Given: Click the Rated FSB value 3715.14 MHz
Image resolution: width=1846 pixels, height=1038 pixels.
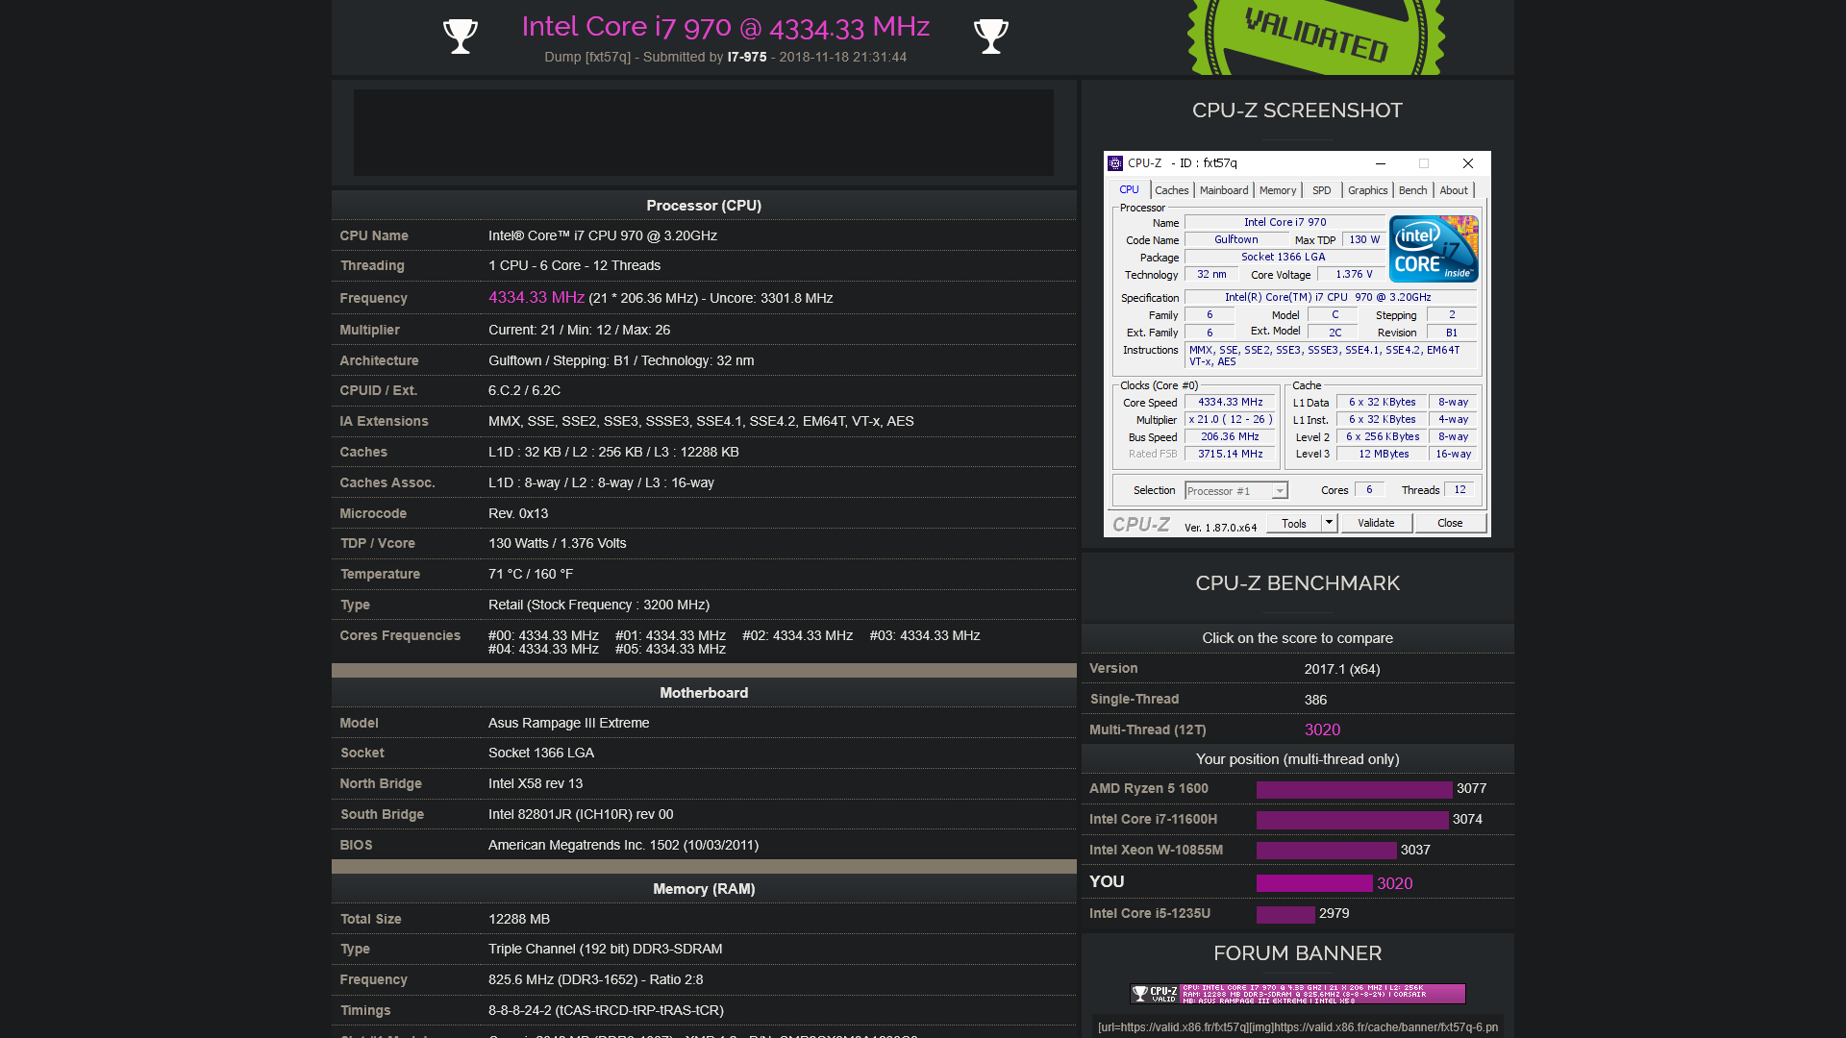Looking at the screenshot, I should 1230,455.
